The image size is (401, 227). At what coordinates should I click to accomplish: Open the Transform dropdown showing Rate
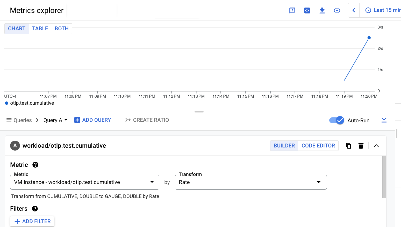point(250,182)
